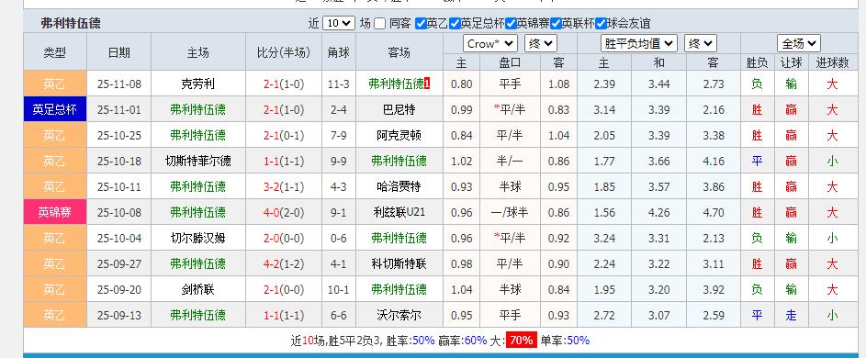Open the Crow* bookmaker dropdown
This screenshot has height=358, width=866.
pyautogui.click(x=489, y=44)
